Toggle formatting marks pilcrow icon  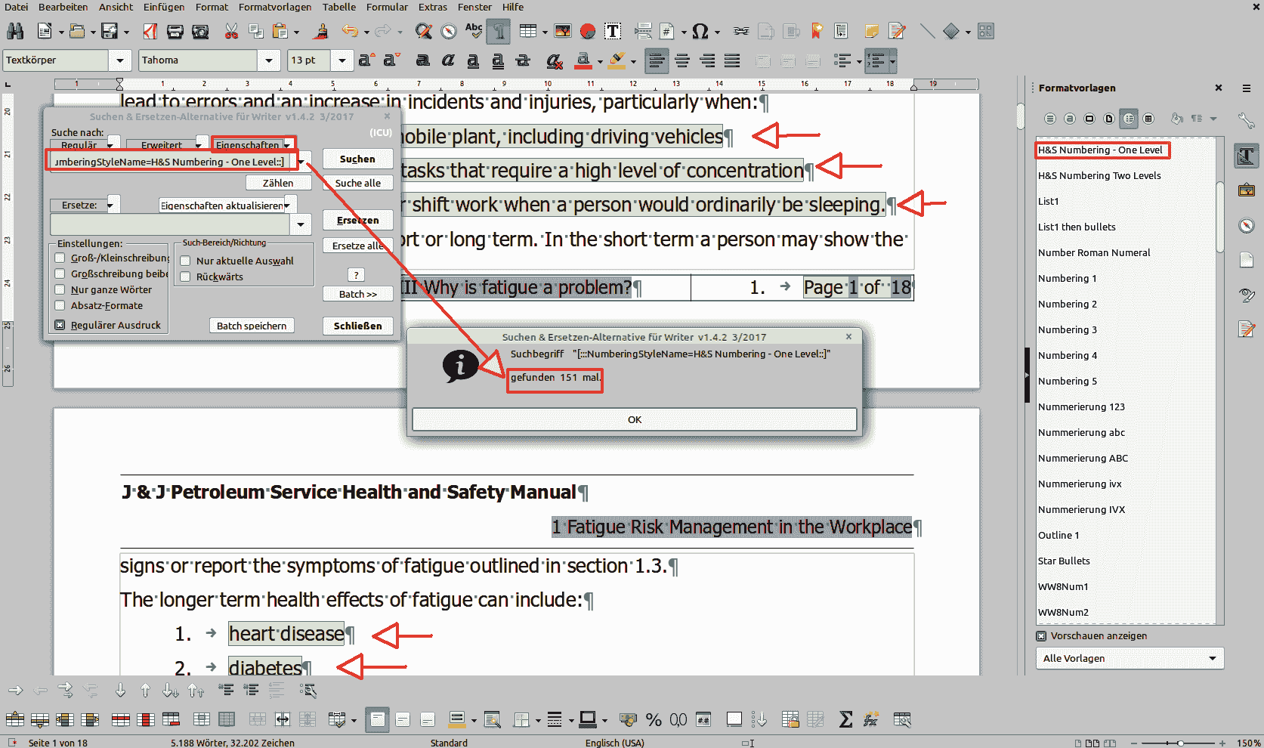point(499,31)
